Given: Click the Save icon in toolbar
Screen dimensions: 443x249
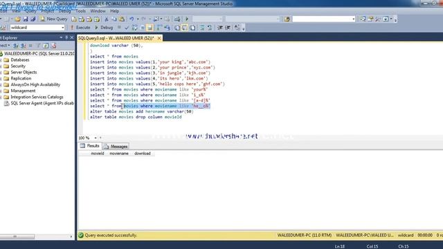Looking at the screenshot, I should (x=26, y=19).
